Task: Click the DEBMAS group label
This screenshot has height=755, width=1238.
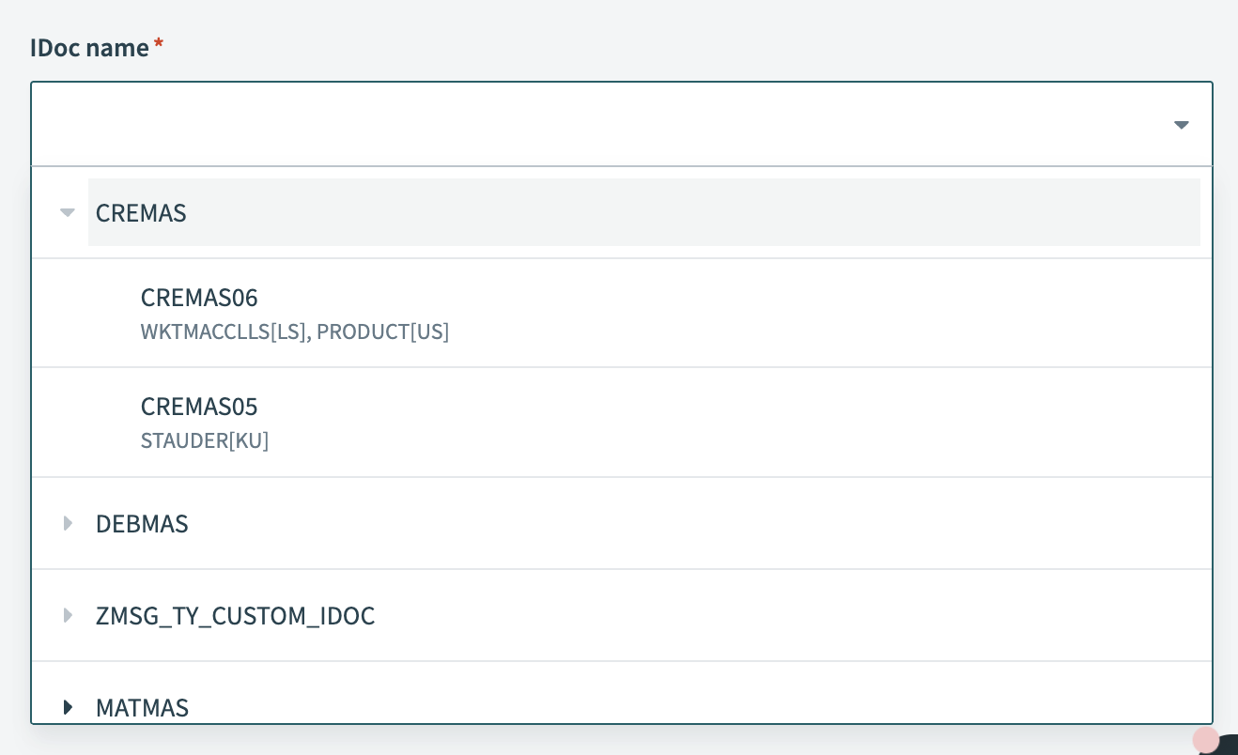Action: pos(142,524)
